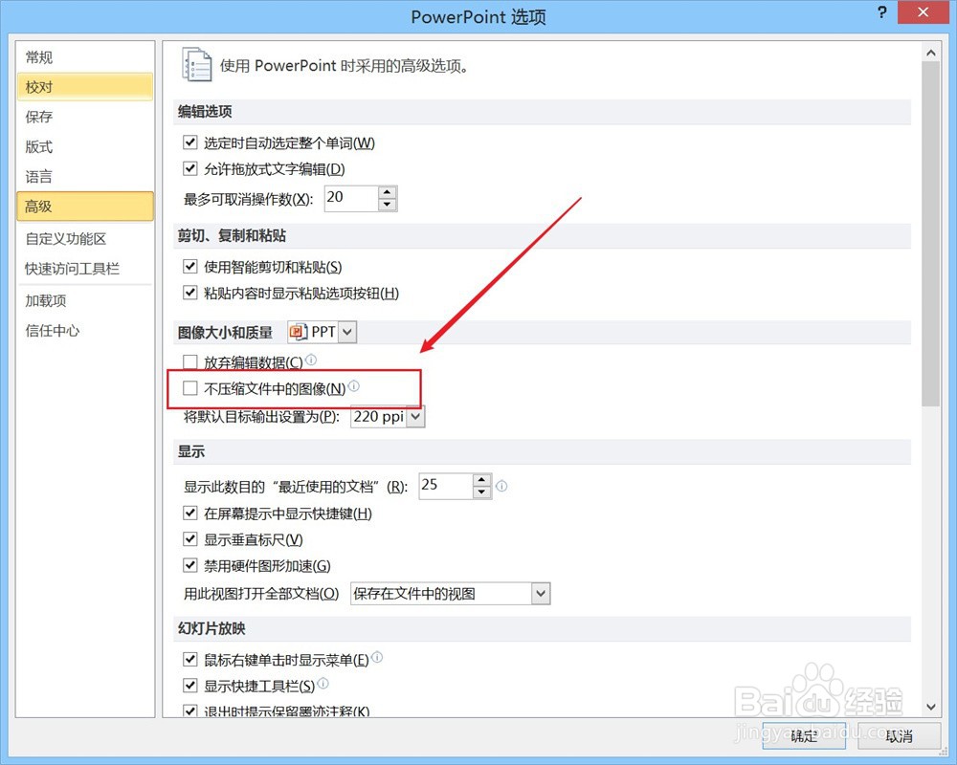This screenshot has width=957, height=765.
Task: Click the PPT file icon in image quality selector
Action: (299, 332)
